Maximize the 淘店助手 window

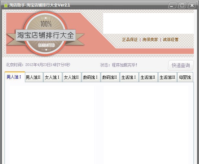(x=182, y=5)
